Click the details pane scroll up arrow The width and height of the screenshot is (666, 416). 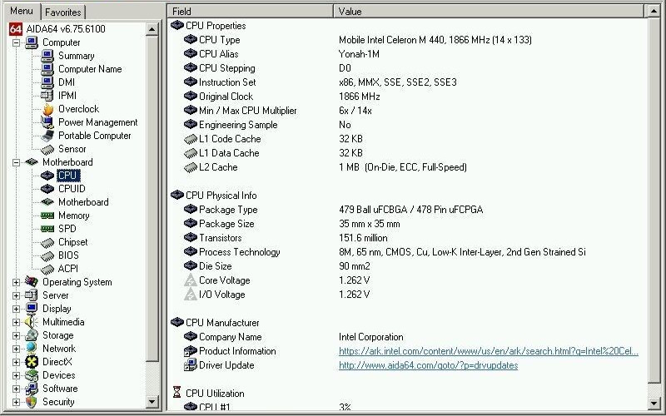coord(654,12)
